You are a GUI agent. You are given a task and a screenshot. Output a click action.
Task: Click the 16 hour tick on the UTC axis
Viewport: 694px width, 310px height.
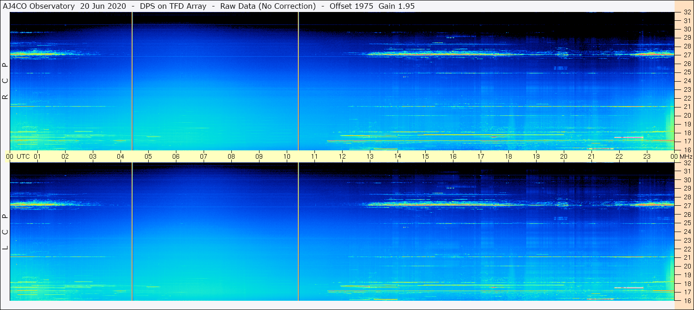[453, 156]
